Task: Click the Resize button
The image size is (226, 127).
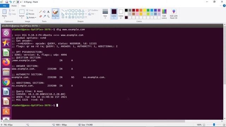Action: point(30,14)
